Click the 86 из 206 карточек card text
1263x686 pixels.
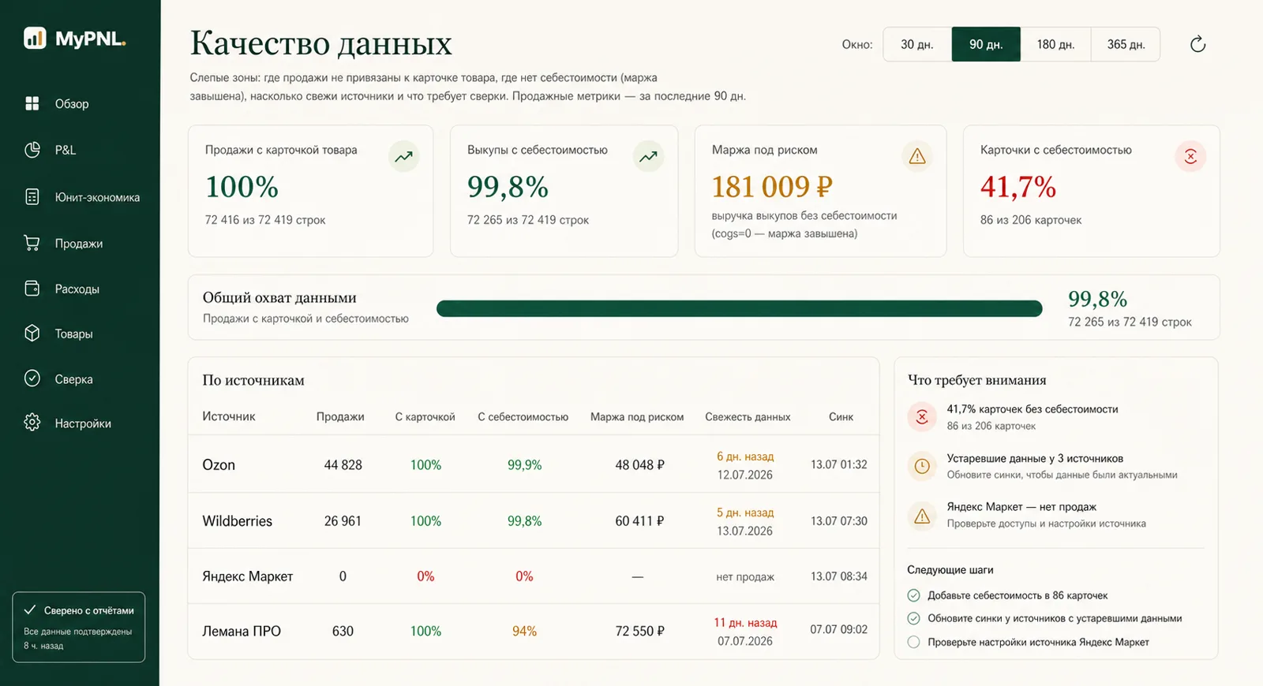(x=1031, y=220)
